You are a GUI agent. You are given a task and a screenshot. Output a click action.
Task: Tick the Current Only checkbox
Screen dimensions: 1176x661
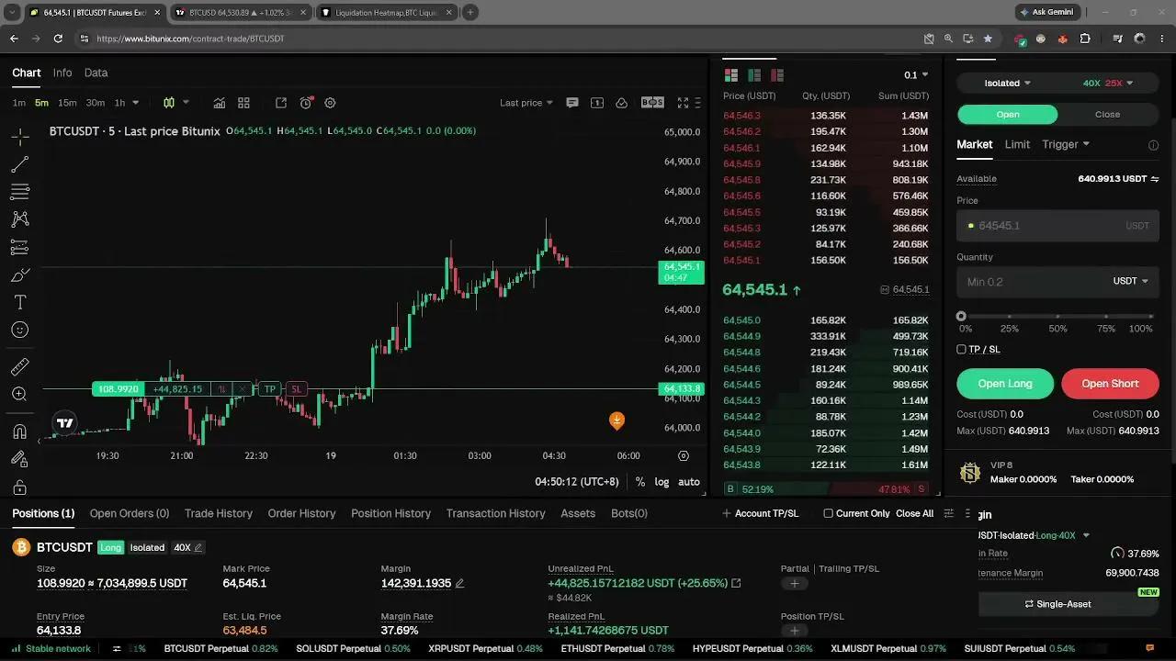pos(828,513)
